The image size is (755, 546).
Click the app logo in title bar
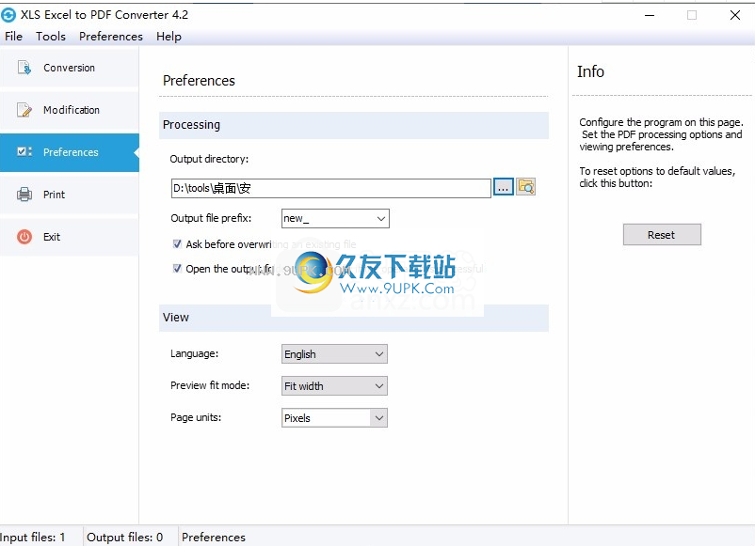tap(8, 15)
